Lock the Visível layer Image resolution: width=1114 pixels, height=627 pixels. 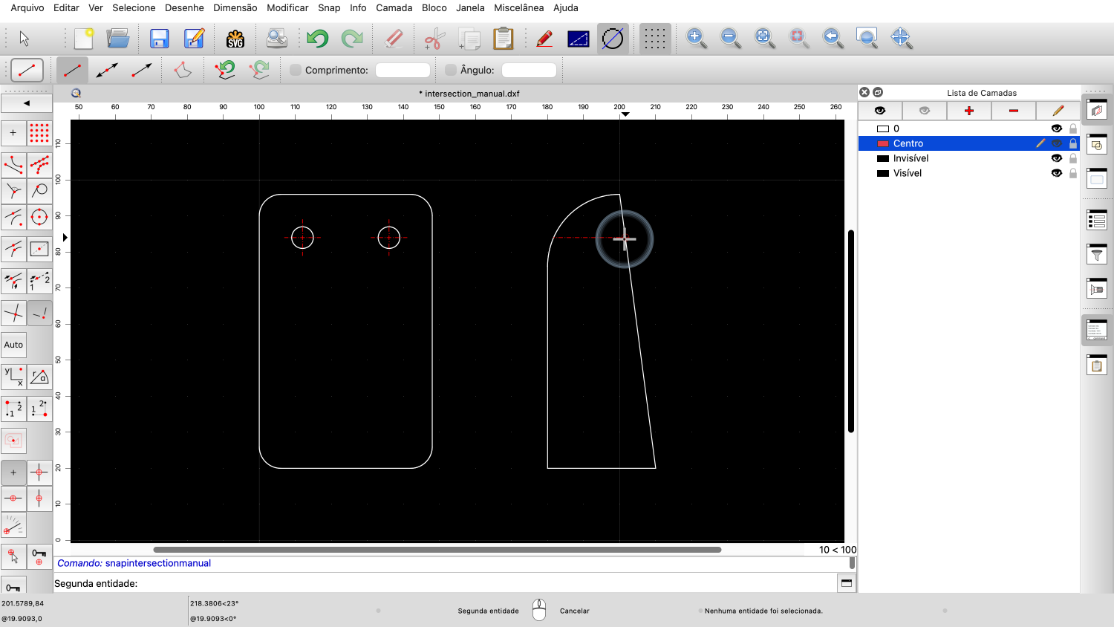[1073, 173]
